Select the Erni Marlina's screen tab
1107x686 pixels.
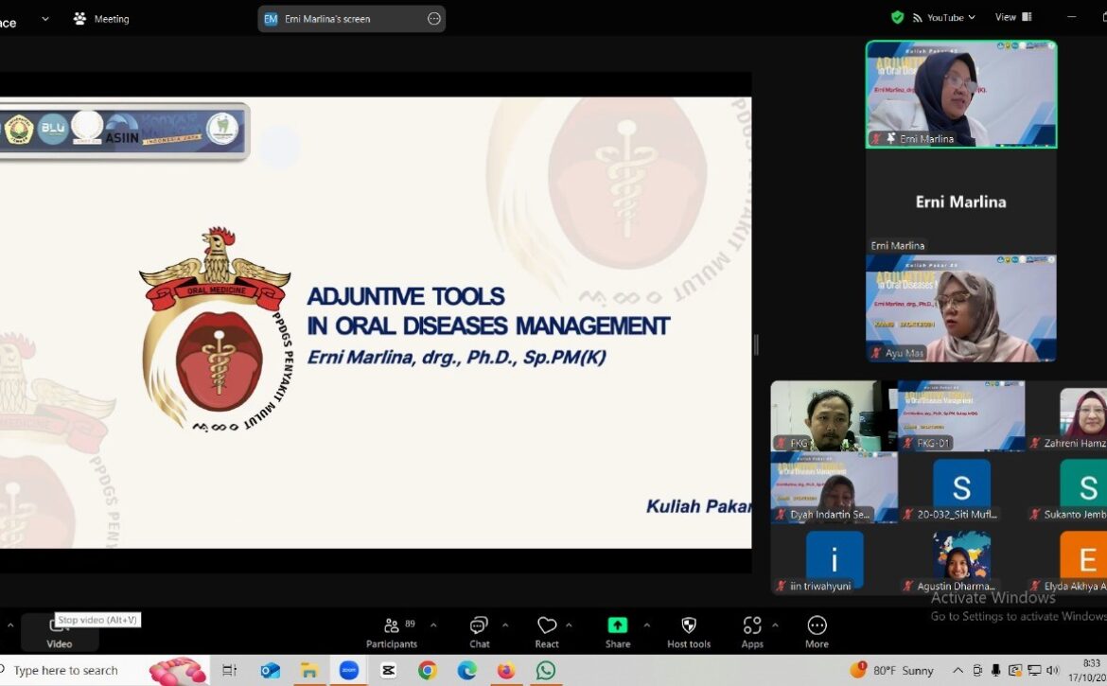coord(351,19)
